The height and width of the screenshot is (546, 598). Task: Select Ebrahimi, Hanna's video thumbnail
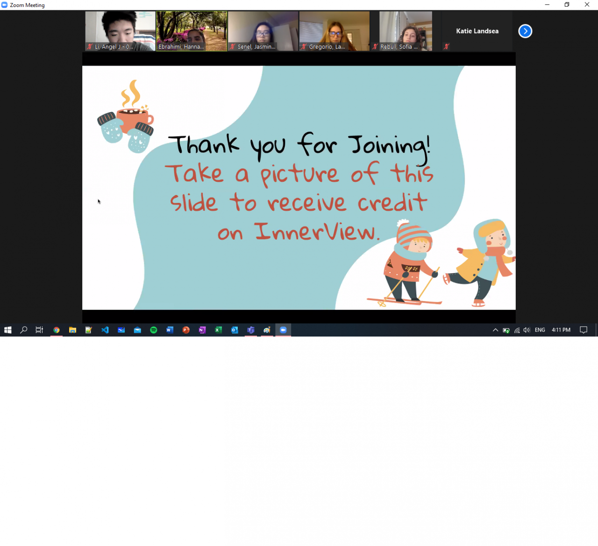click(x=192, y=31)
